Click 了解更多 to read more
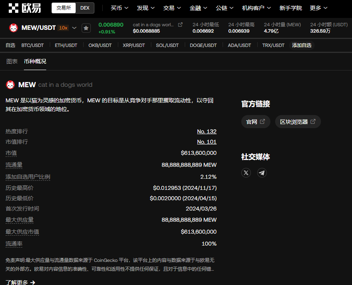This screenshot has width=352, height=285. pyautogui.click(x=20, y=282)
